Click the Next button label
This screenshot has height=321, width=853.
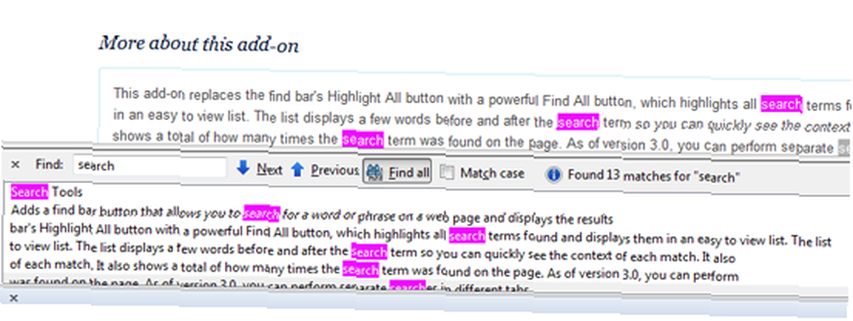[x=270, y=170]
